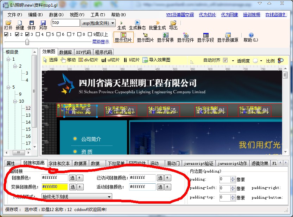This screenshot has height=217, width=293.
Task: Open the 培训视频 link
Action: pyautogui.click(x=252, y=15)
